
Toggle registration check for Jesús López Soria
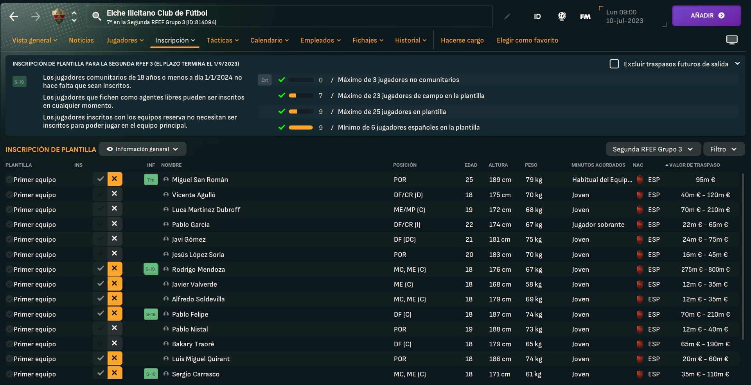point(100,253)
